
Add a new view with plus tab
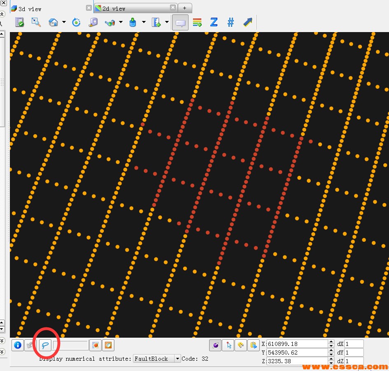[185, 8]
